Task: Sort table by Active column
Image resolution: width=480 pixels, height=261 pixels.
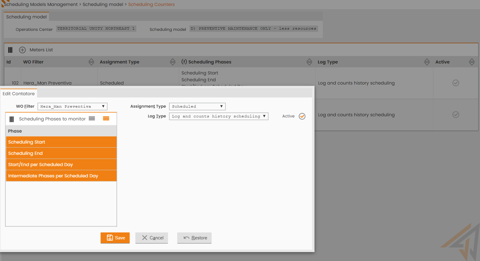Action: pyautogui.click(x=472, y=62)
